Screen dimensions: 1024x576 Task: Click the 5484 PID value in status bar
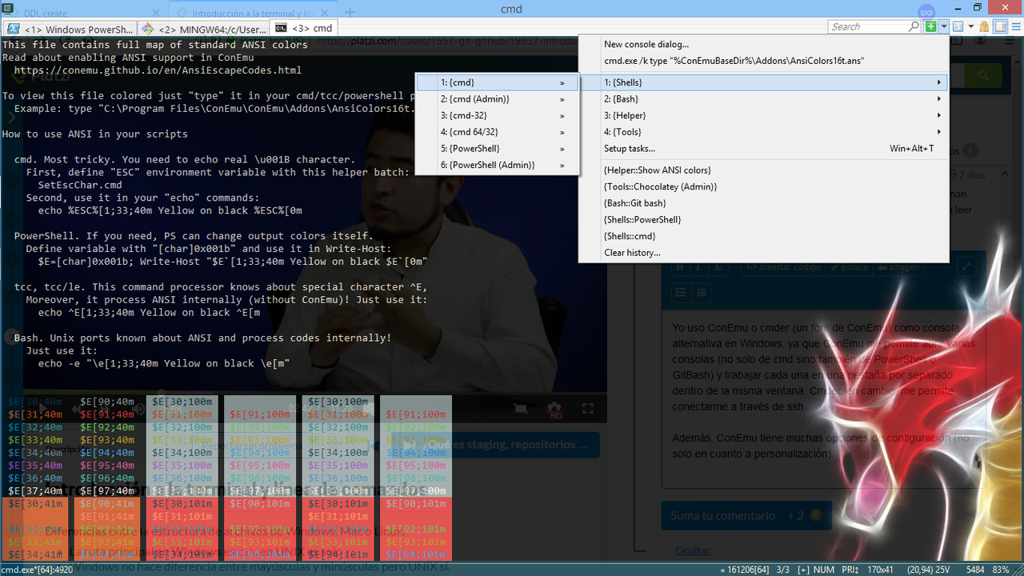(x=976, y=570)
